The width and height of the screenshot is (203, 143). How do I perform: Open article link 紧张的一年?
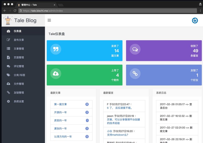pos(60,128)
